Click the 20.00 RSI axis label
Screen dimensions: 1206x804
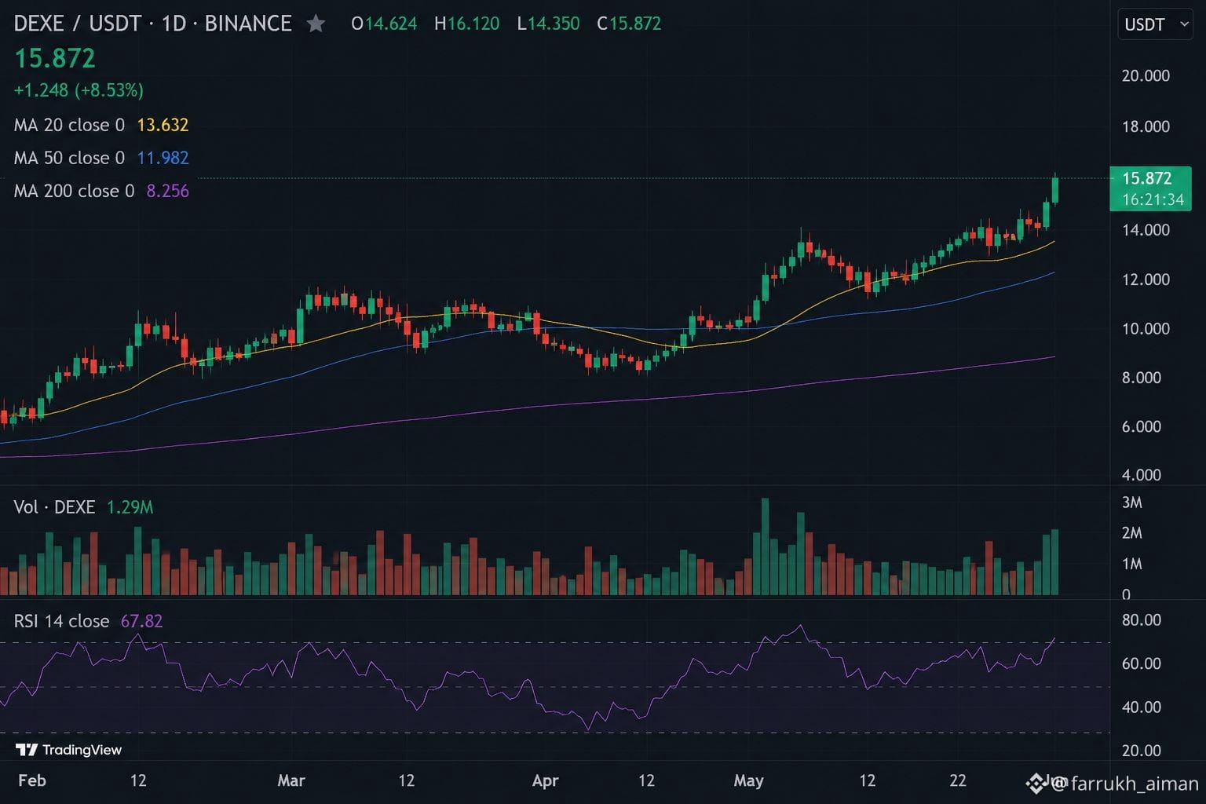(x=1141, y=751)
